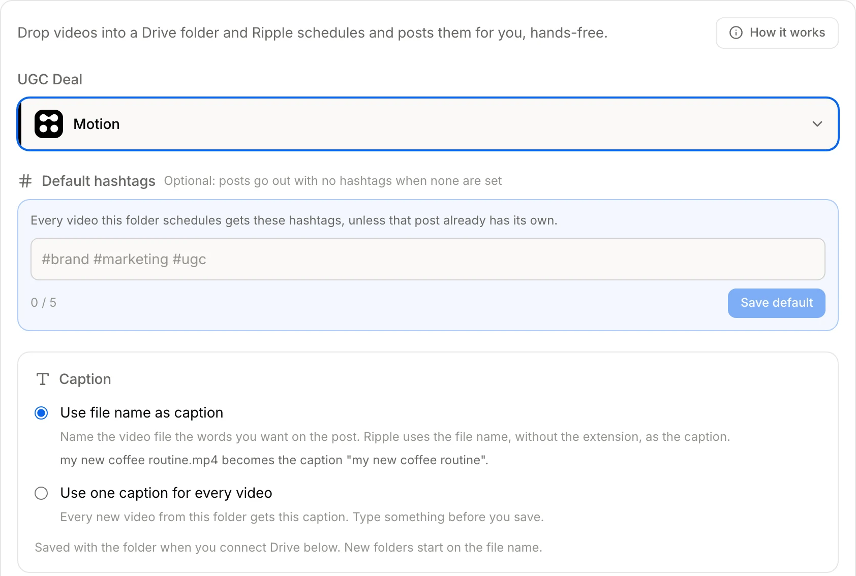This screenshot has width=856, height=576.
Task: Click Saved with the folder footnote
Action: pos(288,548)
